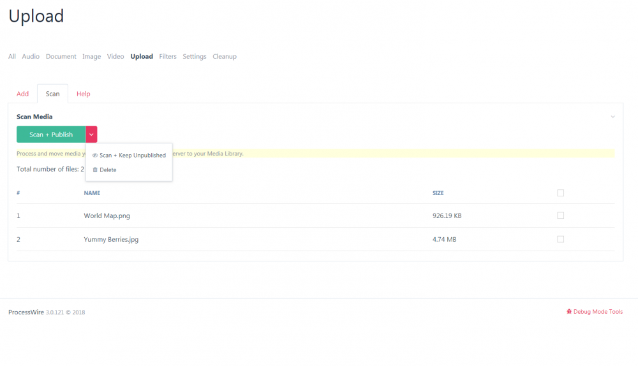This screenshot has height=366, width=638.
Task: Click the trash icon beside Delete
Action: pos(95,170)
